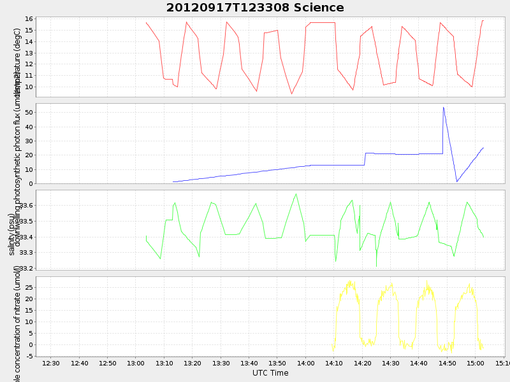Click the last yellow nitrate peak
This screenshot has height=382, width=510.
pos(469,284)
